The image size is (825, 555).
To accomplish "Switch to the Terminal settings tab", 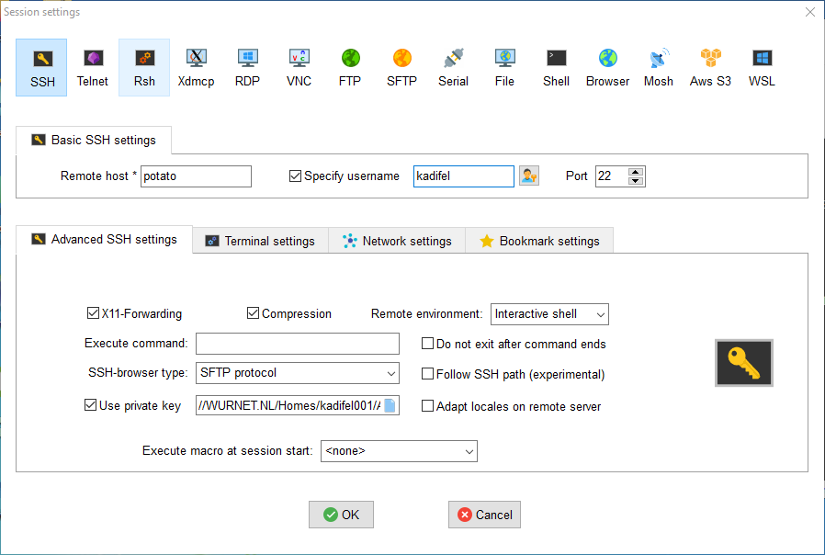I will [x=260, y=241].
